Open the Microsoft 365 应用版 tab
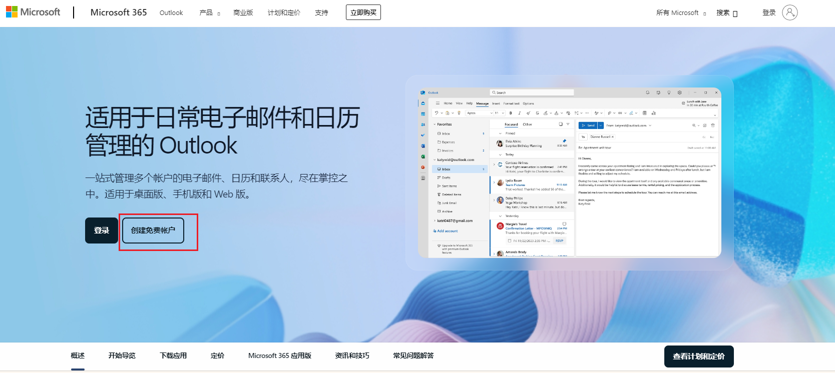 (x=280, y=355)
